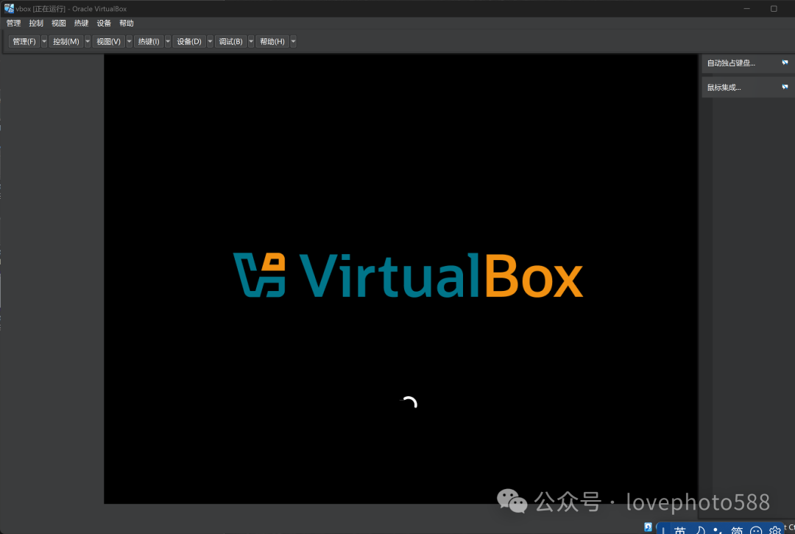This screenshot has height=534, width=795.
Task: Expand the dropdown arrow next to 设备(D)
Action: click(x=210, y=41)
